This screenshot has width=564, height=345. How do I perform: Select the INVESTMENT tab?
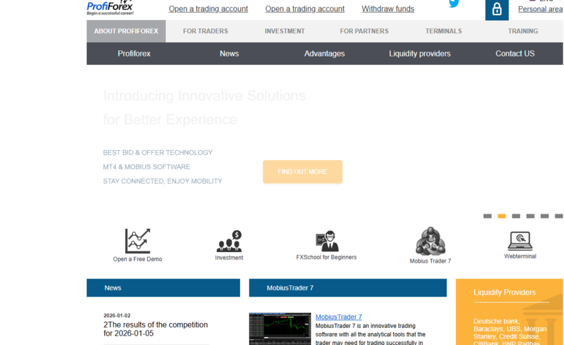click(x=285, y=31)
